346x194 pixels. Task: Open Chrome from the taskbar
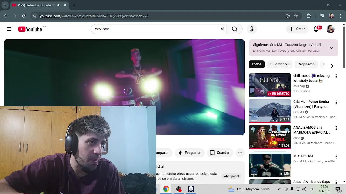(166, 189)
